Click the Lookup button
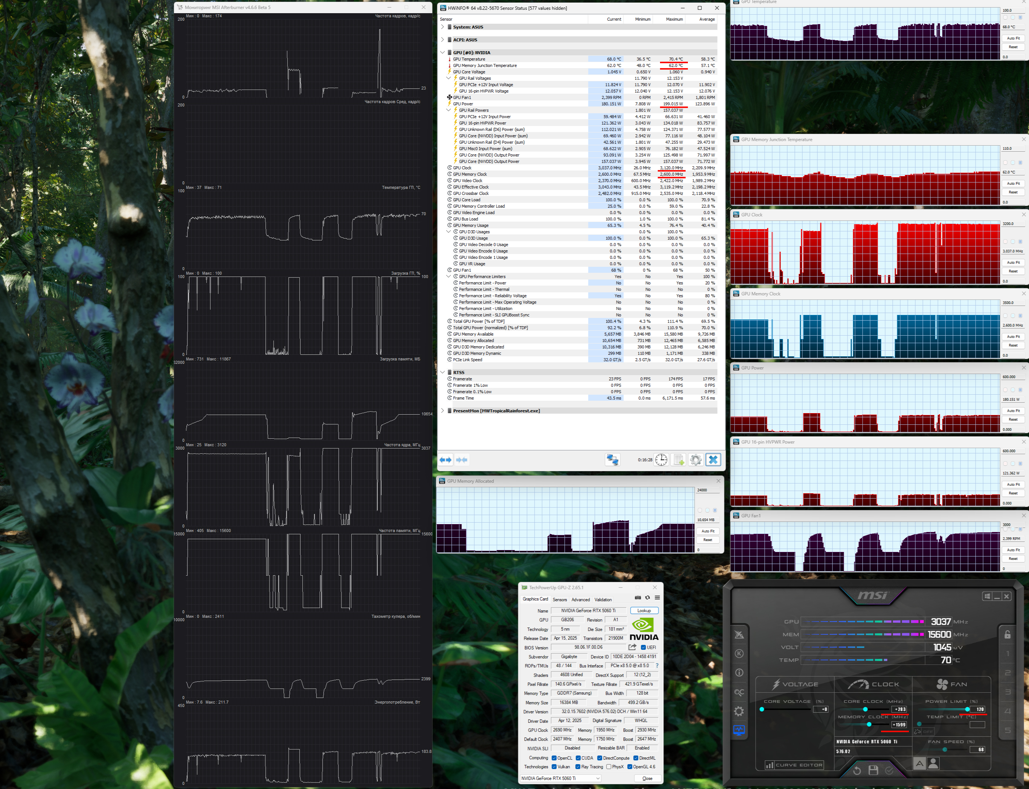 (x=644, y=611)
